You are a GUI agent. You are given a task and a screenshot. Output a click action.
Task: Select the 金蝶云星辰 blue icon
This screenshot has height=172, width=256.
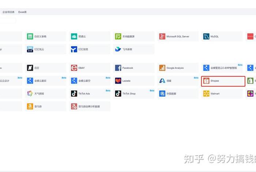coord(30,81)
